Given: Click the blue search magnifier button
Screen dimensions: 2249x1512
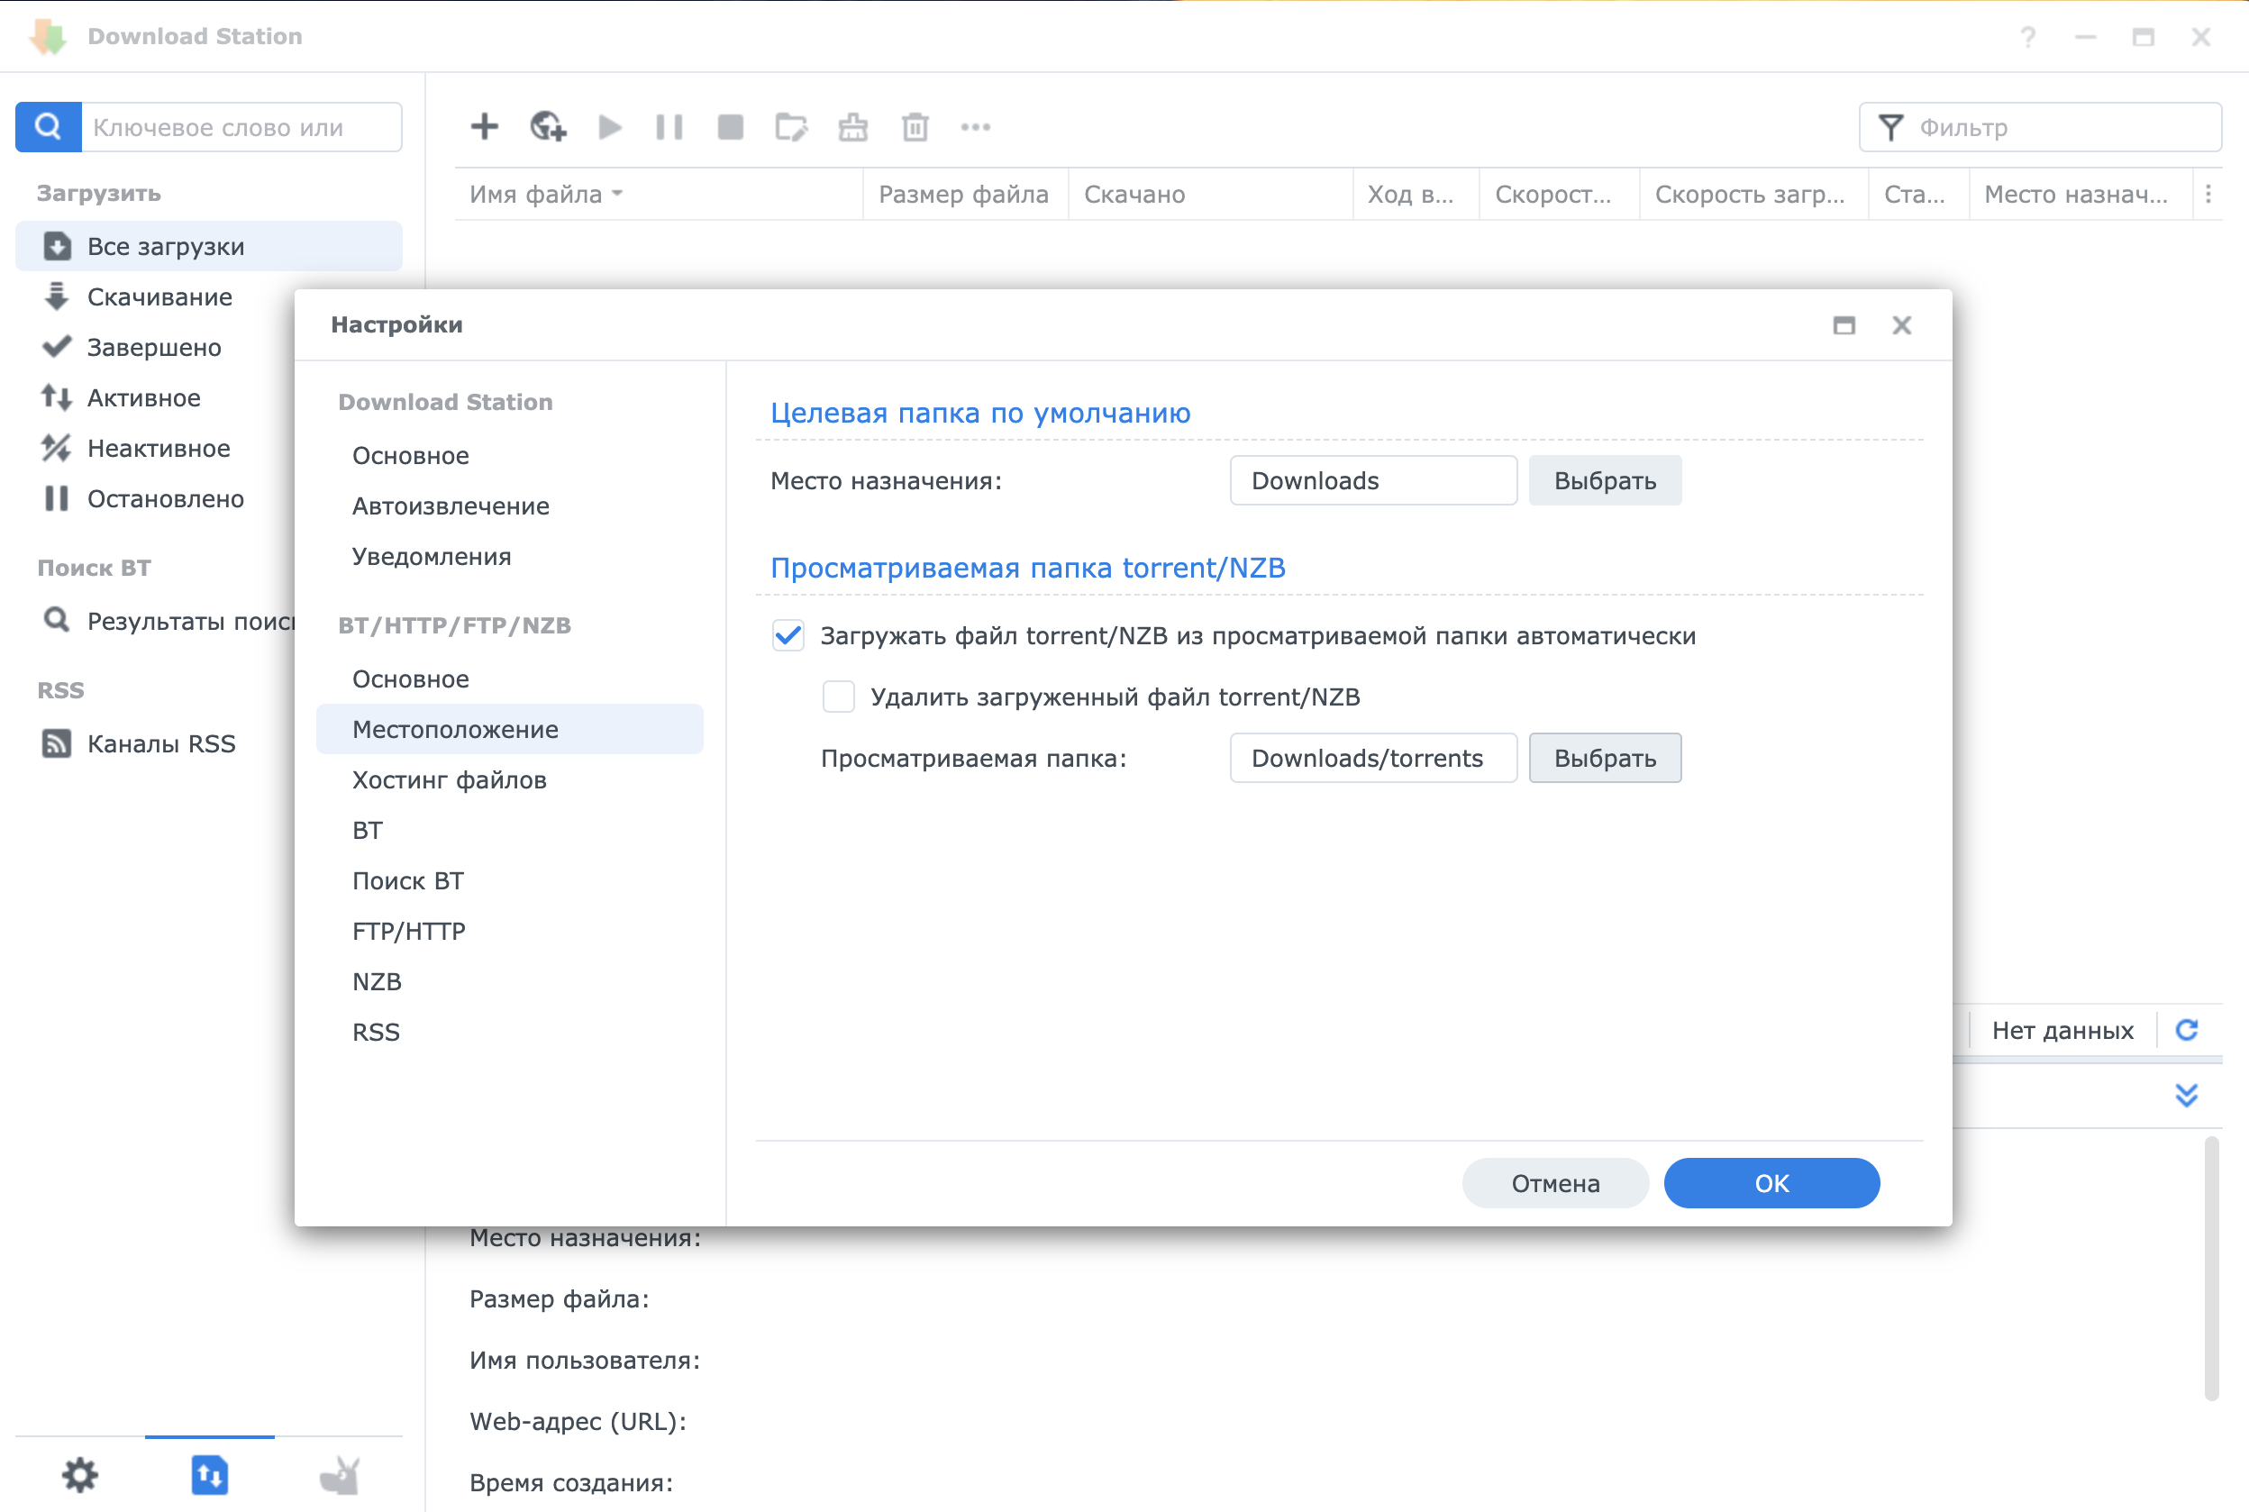Looking at the screenshot, I should tap(48, 126).
